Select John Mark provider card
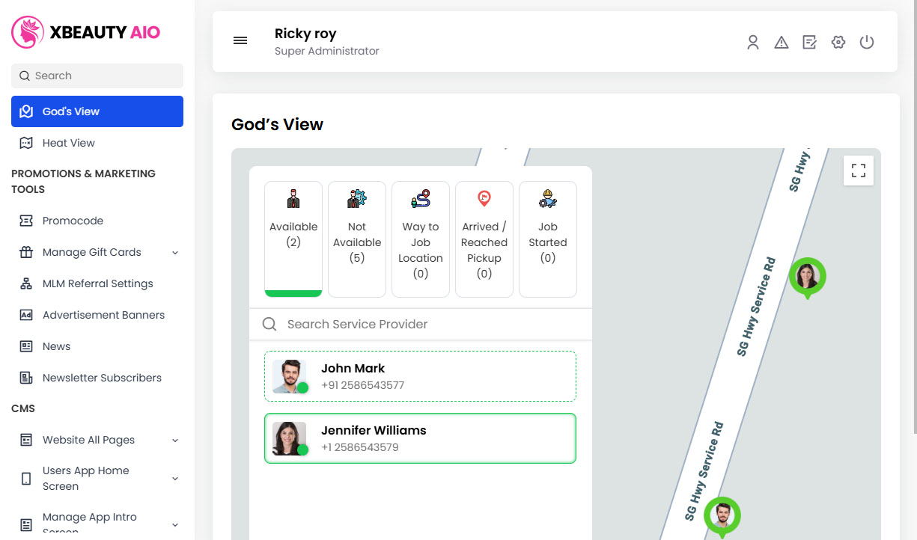This screenshot has height=540, width=917. pyautogui.click(x=420, y=376)
